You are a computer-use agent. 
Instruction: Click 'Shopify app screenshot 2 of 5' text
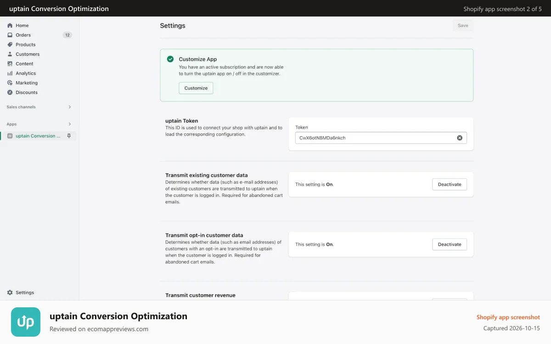[x=503, y=9]
